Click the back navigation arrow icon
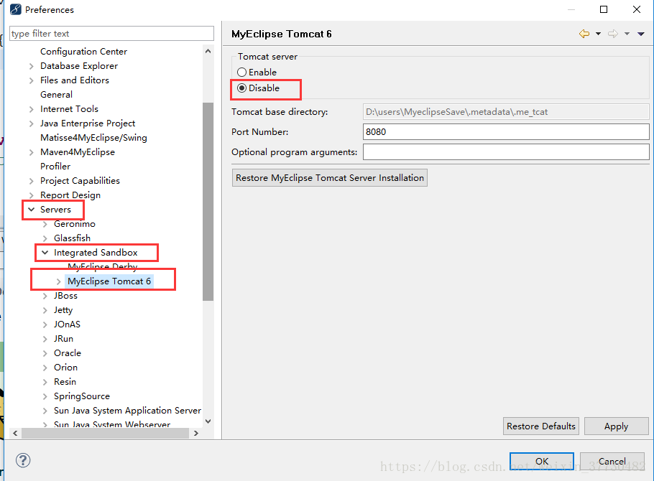654x481 pixels. (x=584, y=34)
